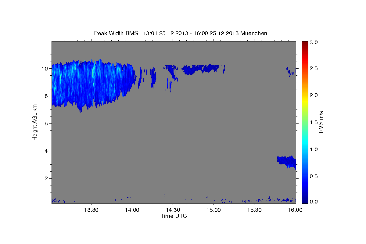Click the height axis label 8
The height and width of the screenshot is (244, 366).
tap(46, 96)
